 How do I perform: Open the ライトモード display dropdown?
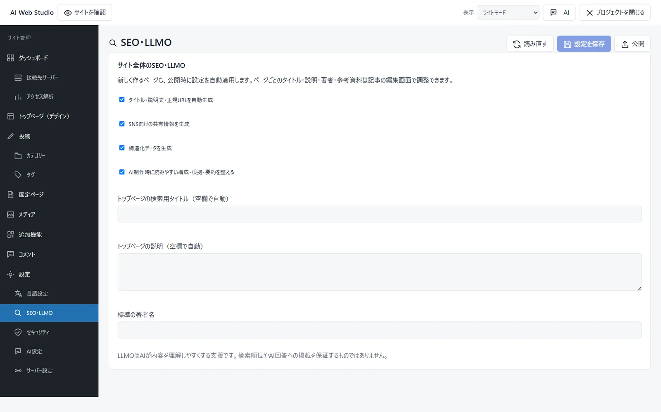coord(508,12)
